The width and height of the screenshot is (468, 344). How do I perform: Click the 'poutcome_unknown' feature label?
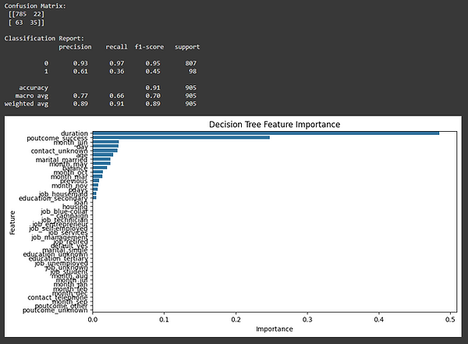coord(55,310)
